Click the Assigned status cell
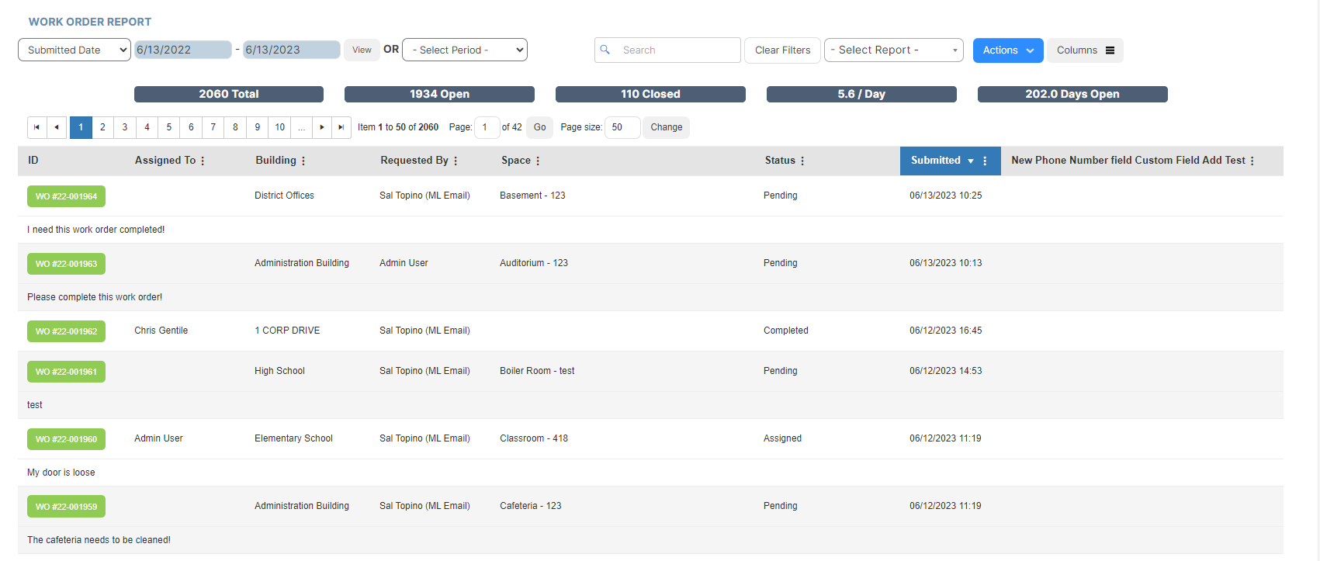Image resolution: width=1320 pixels, height=561 pixels. click(x=782, y=438)
